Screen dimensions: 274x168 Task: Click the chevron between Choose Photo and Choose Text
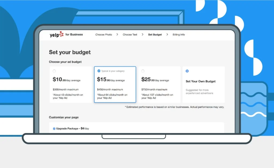[117, 35]
